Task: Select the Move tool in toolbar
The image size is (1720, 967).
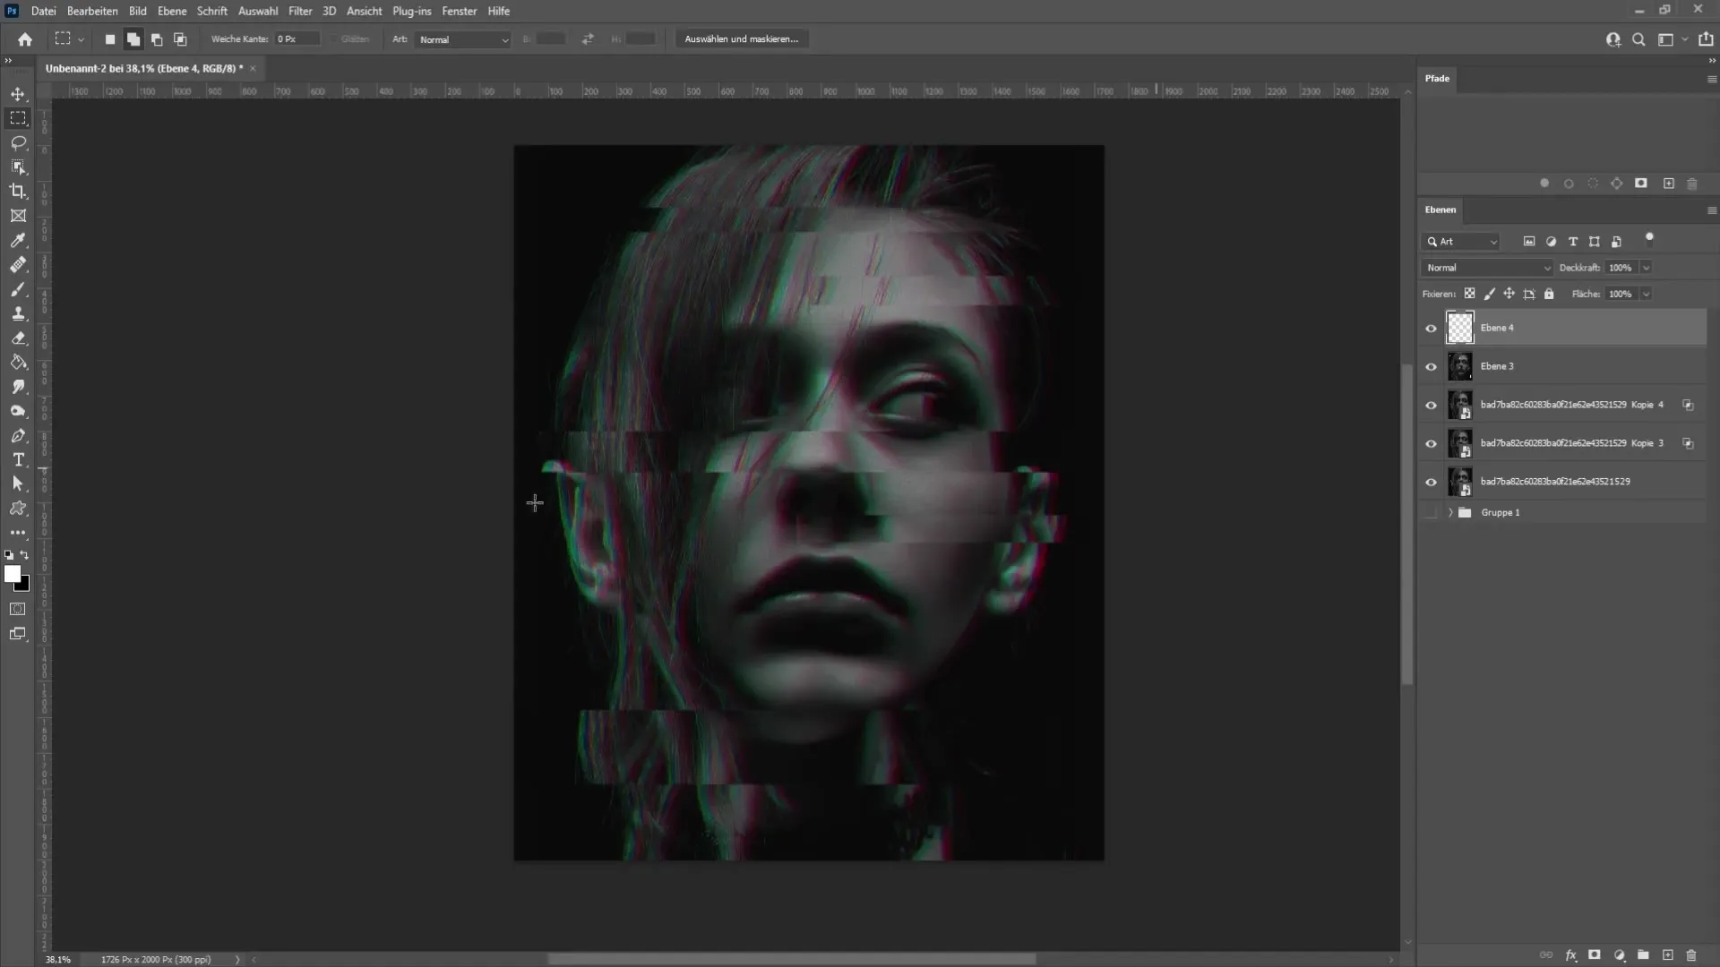Action: coord(18,93)
